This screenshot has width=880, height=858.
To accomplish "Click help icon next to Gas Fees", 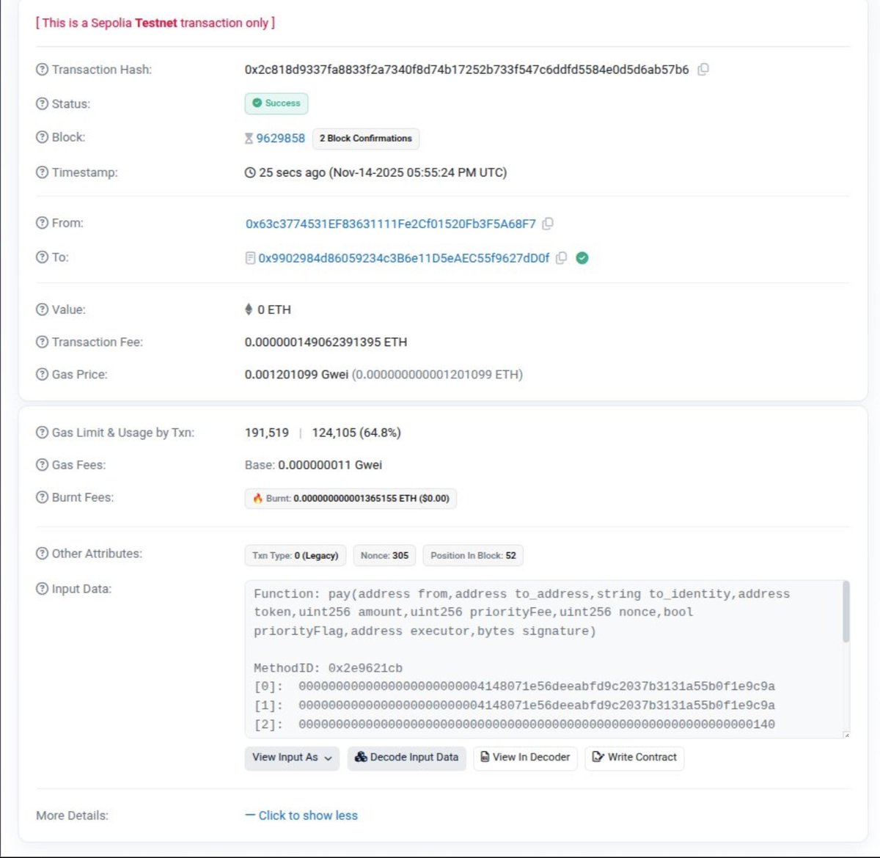I will [42, 465].
